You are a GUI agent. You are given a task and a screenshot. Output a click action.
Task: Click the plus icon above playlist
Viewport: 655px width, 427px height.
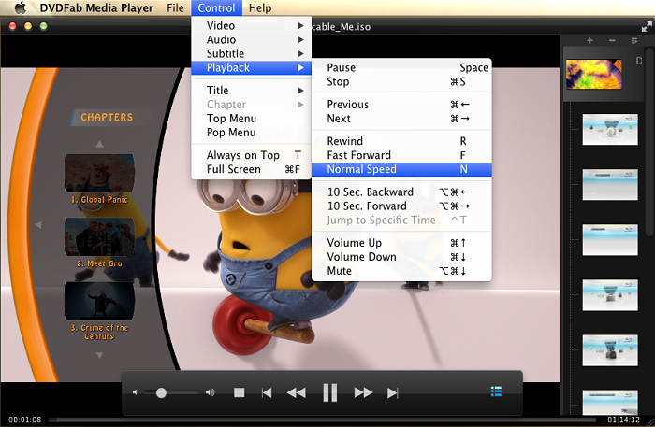tap(589, 40)
